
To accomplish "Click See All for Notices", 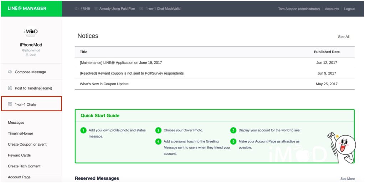I will coord(344,37).
